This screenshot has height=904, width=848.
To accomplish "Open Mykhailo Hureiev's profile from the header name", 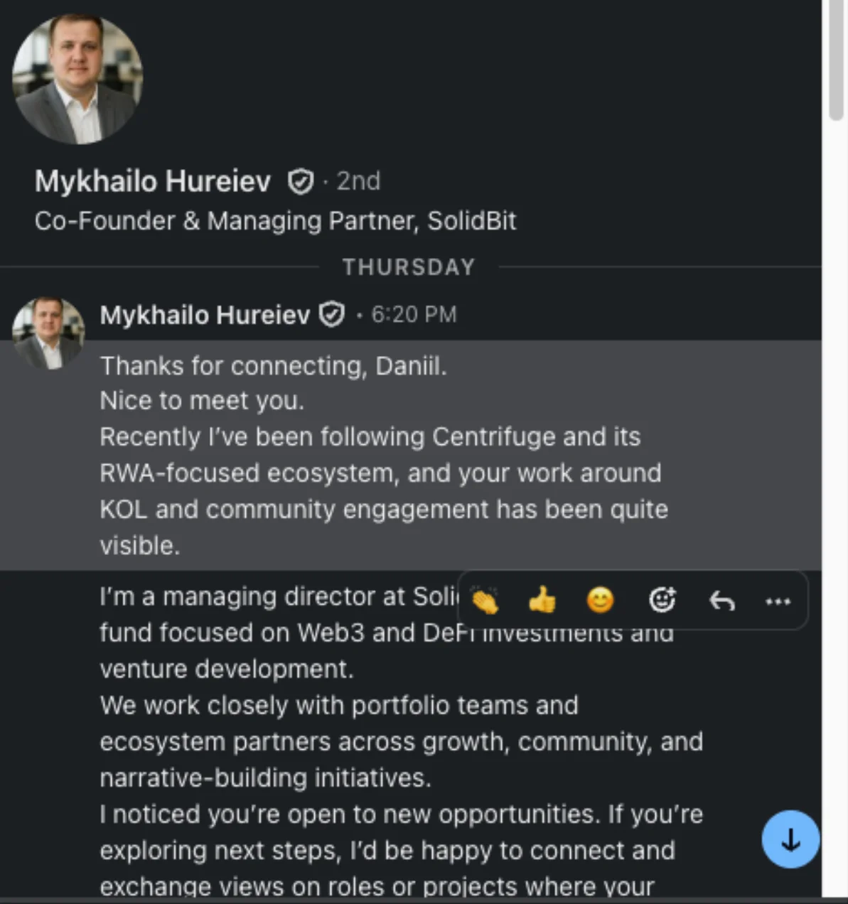I will (x=152, y=181).
